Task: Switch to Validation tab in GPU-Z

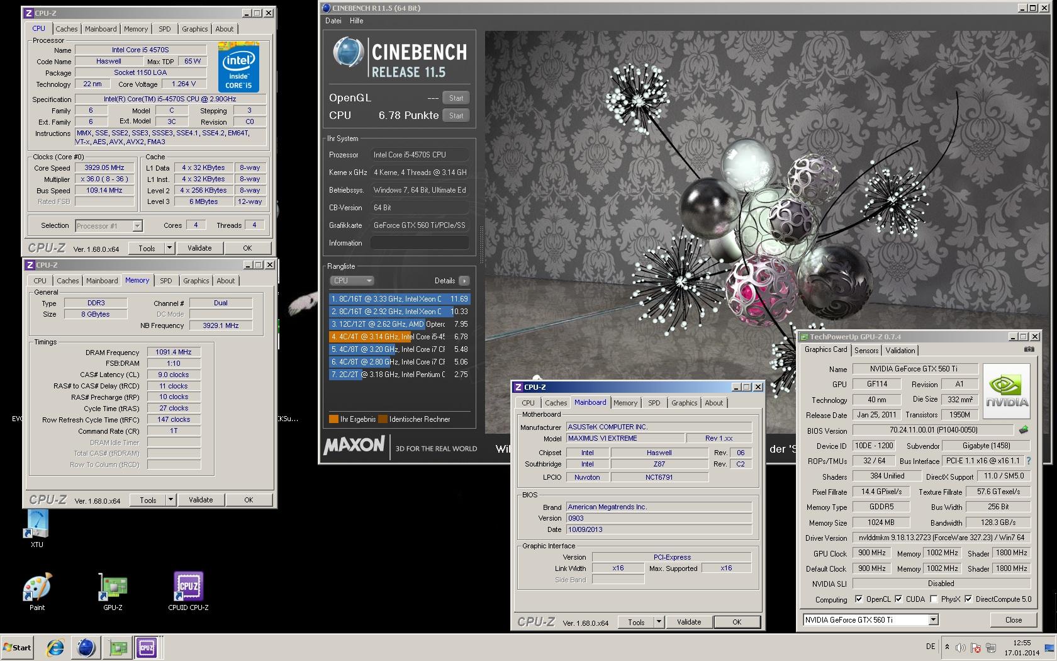Action: pos(900,351)
